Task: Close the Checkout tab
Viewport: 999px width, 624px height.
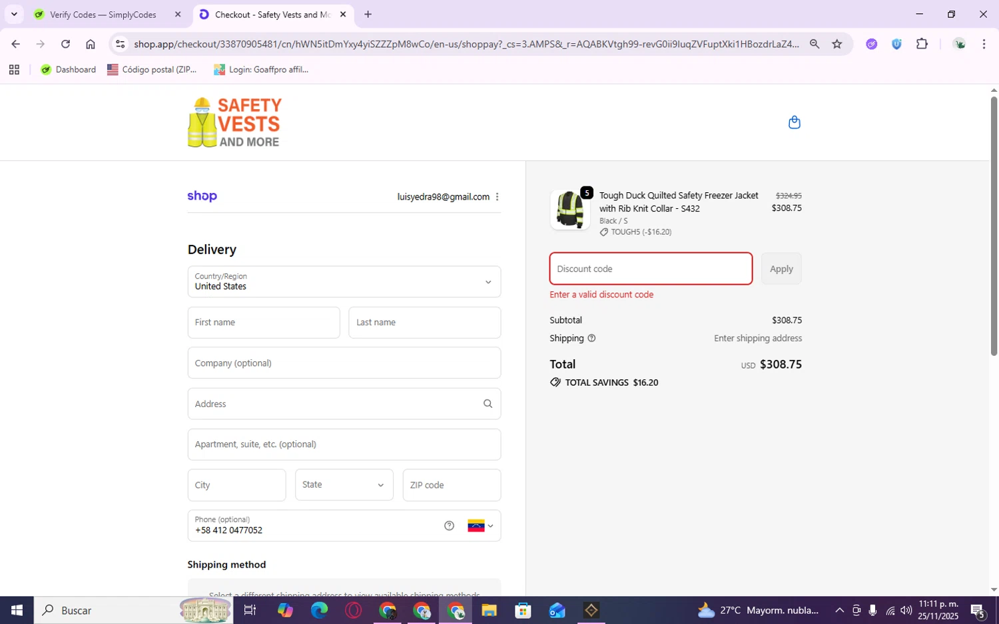Action: click(x=342, y=14)
